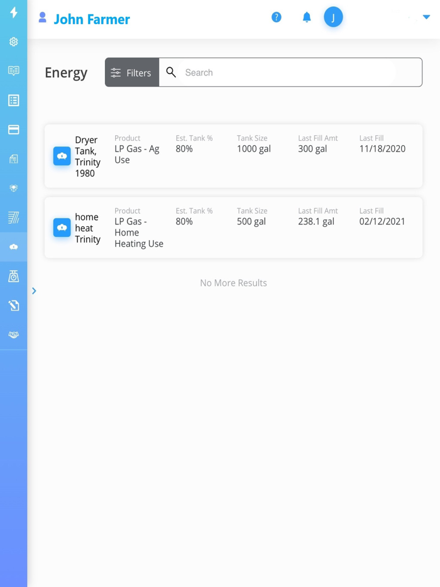The height and width of the screenshot is (587, 440).
Task: Click the John Farmer name heading
Action: 92,19
